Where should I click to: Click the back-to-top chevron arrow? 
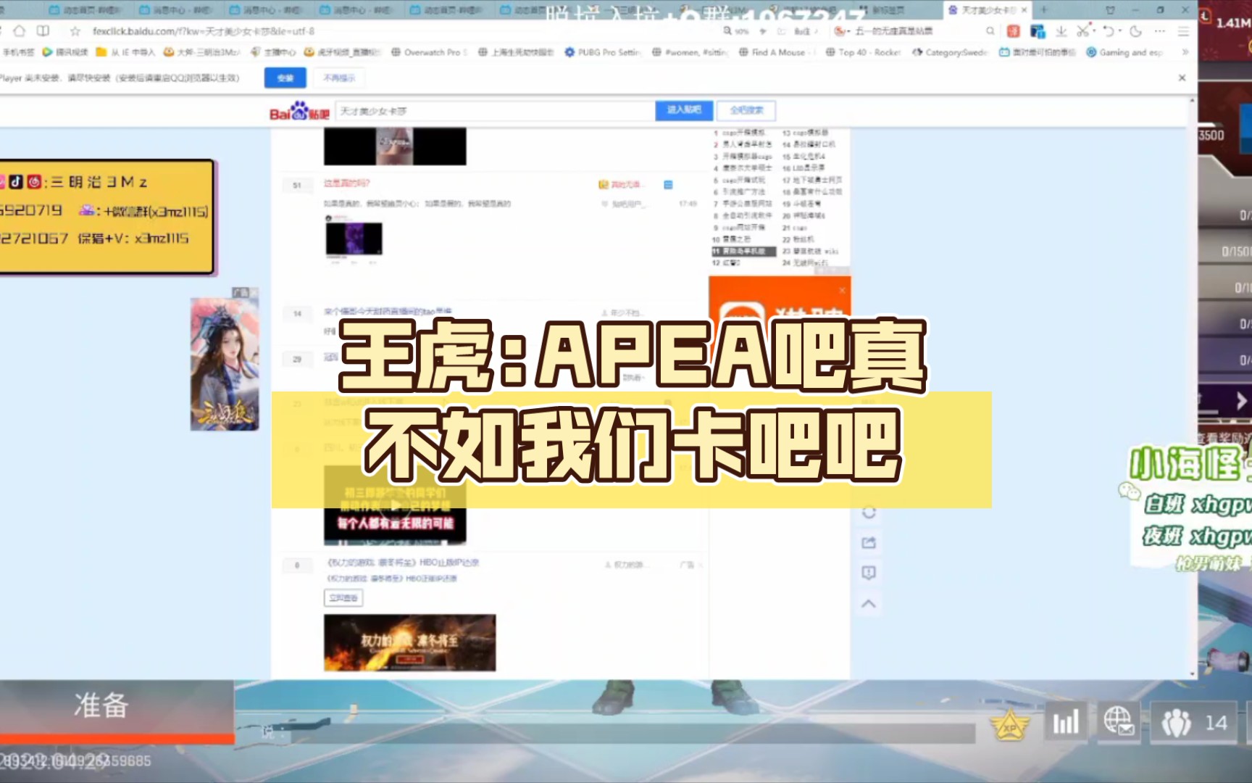[x=869, y=603]
